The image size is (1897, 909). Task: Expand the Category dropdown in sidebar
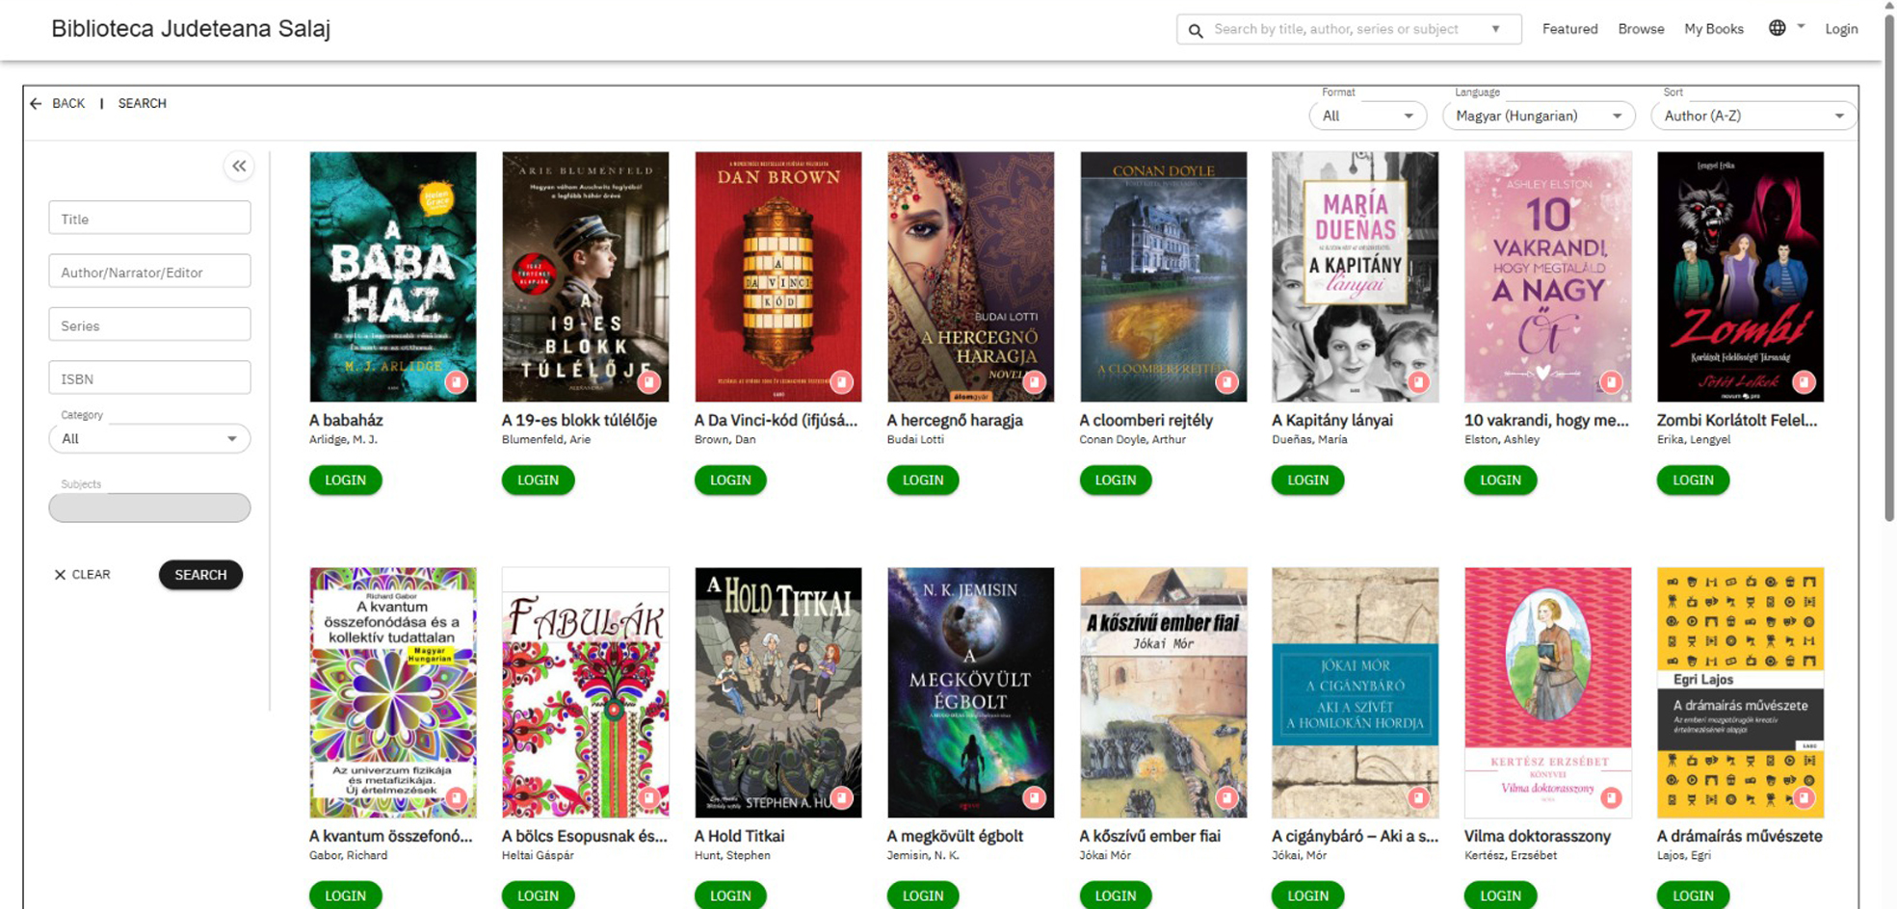149,439
